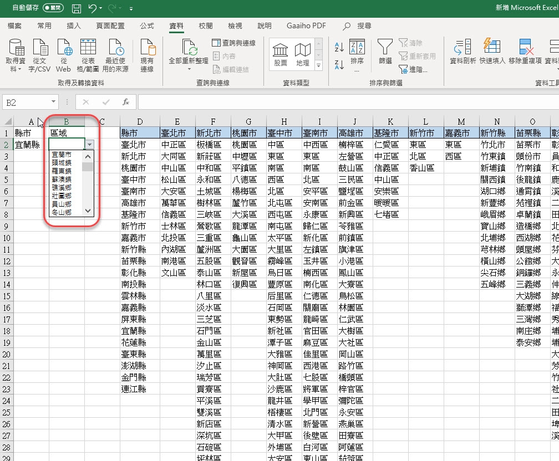559x461 pixels.
Task: Open the dropdown arrow beside cell B2
Action: [x=89, y=145]
